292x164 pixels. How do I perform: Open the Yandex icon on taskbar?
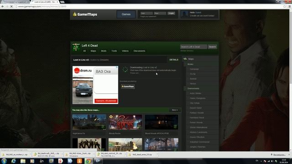[60, 161]
